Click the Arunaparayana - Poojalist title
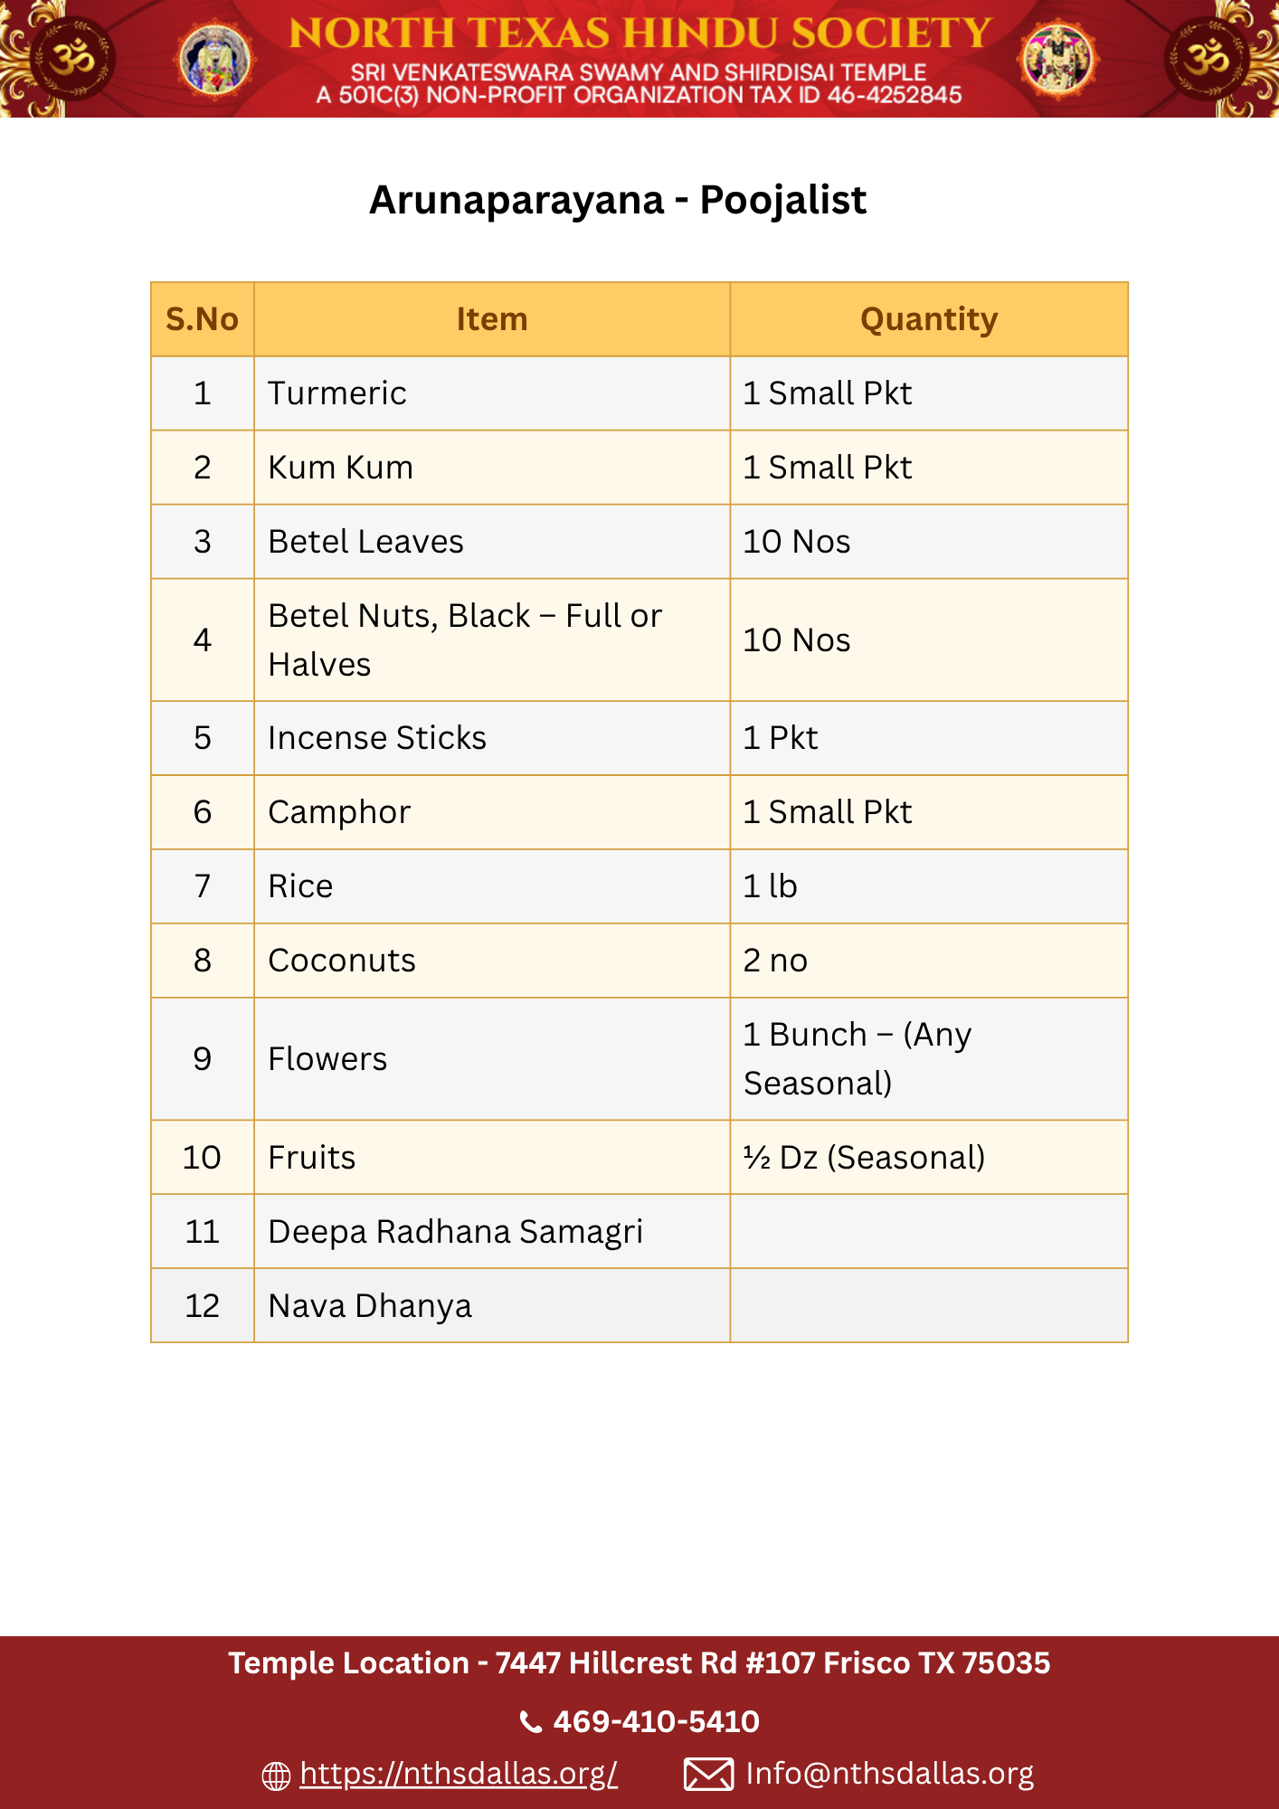 pyautogui.click(x=618, y=200)
